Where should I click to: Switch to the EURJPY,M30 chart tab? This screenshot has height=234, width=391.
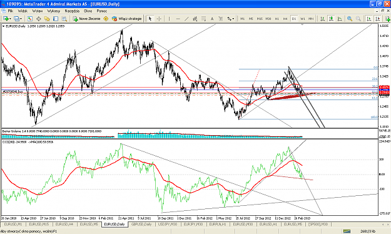[x=193, y=225]
